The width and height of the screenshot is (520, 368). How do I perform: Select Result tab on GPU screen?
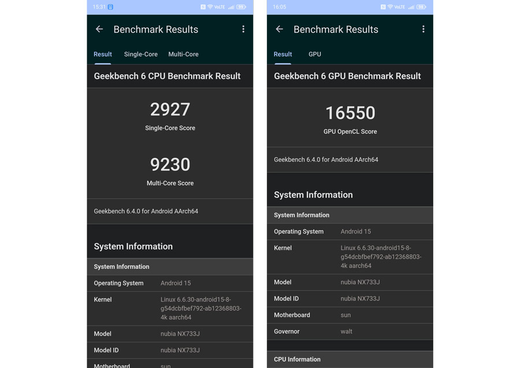[283, 54]
